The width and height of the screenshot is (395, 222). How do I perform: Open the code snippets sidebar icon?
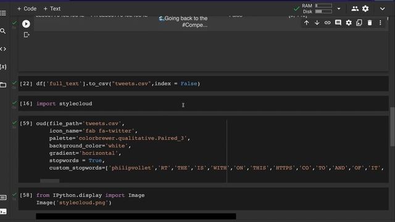click(3, 49)
